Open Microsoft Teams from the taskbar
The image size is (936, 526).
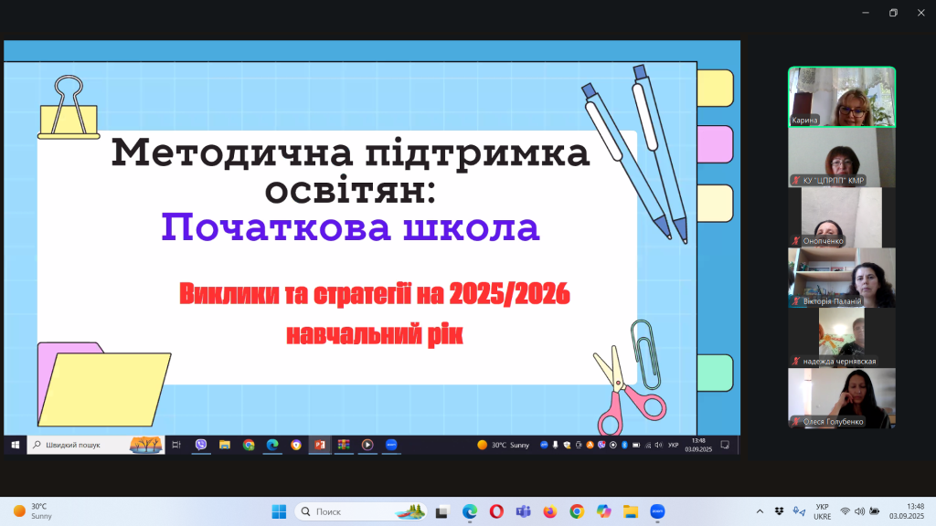pos(523,511)
